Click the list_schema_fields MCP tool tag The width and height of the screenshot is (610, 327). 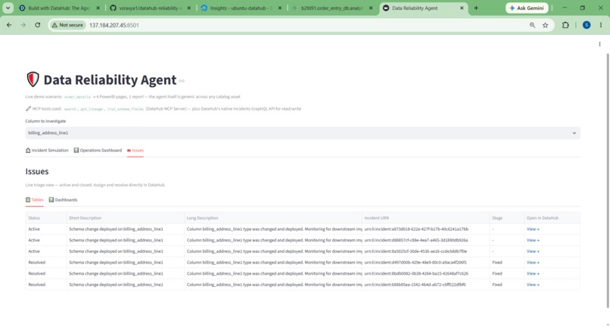(x=126, y=109)
